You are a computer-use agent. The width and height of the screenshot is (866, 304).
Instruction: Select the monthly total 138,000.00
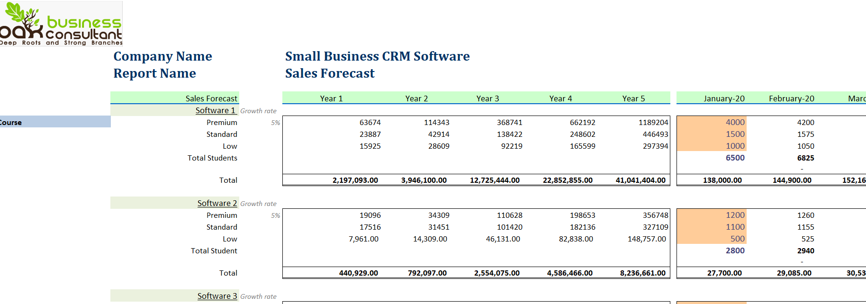click(x=722, y=180)
